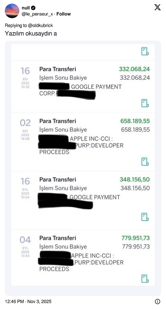The width and height of the screenshot is (166, 310).
Task: Open the receipt icon for the Google Payment Corp transfer
Action: coord(144,103)
